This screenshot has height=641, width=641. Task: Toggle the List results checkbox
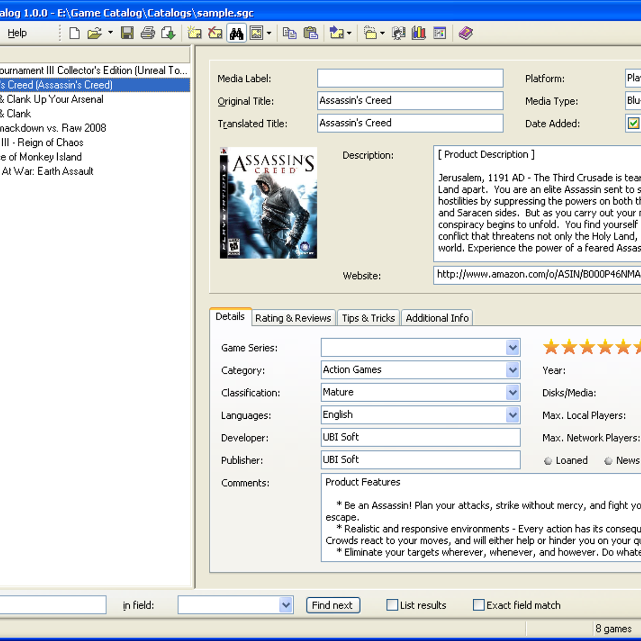(392, 605)
